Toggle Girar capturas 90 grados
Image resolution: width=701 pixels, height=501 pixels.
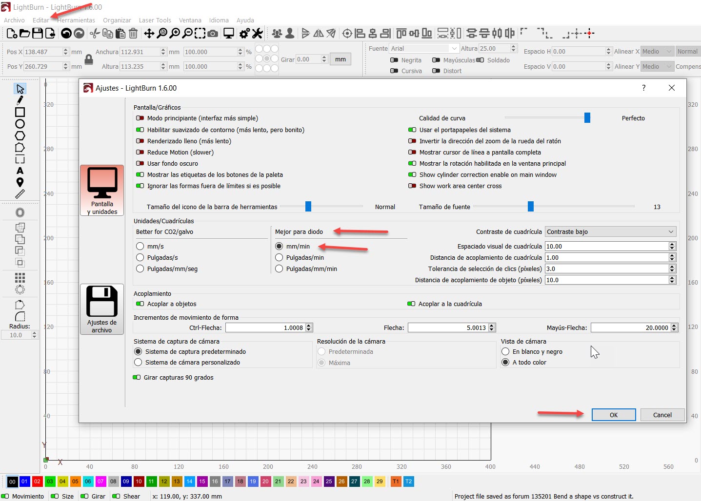pyautogui.click(x=137, y=377)
